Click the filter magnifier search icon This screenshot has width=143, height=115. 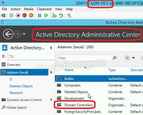pyautogui.click(x=114, y=58)
